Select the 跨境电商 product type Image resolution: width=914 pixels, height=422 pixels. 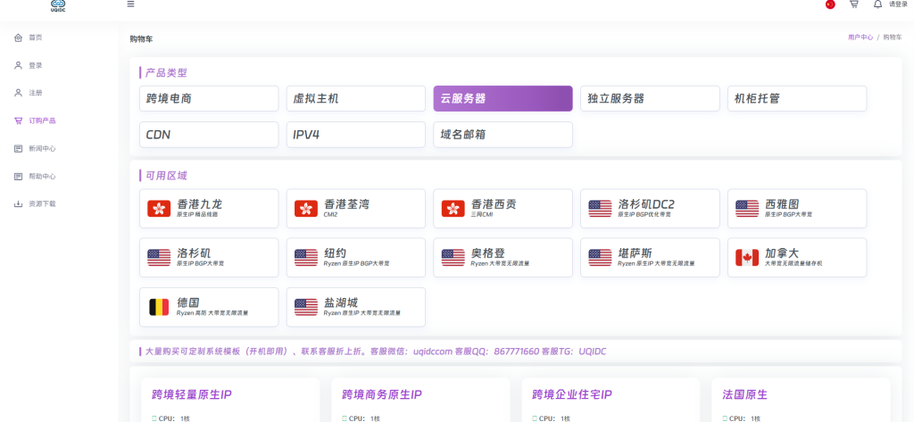(x=209, y=98)
